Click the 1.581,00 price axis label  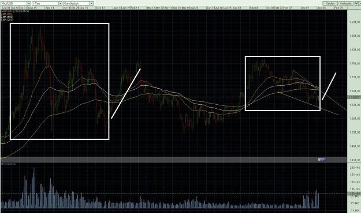click(355, 119)
